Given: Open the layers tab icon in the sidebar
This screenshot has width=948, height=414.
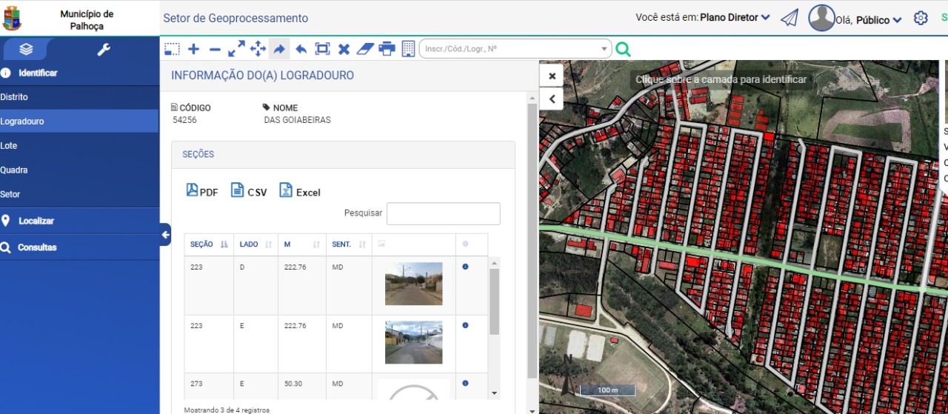Looking at the screenshot, I should point(26,50).
